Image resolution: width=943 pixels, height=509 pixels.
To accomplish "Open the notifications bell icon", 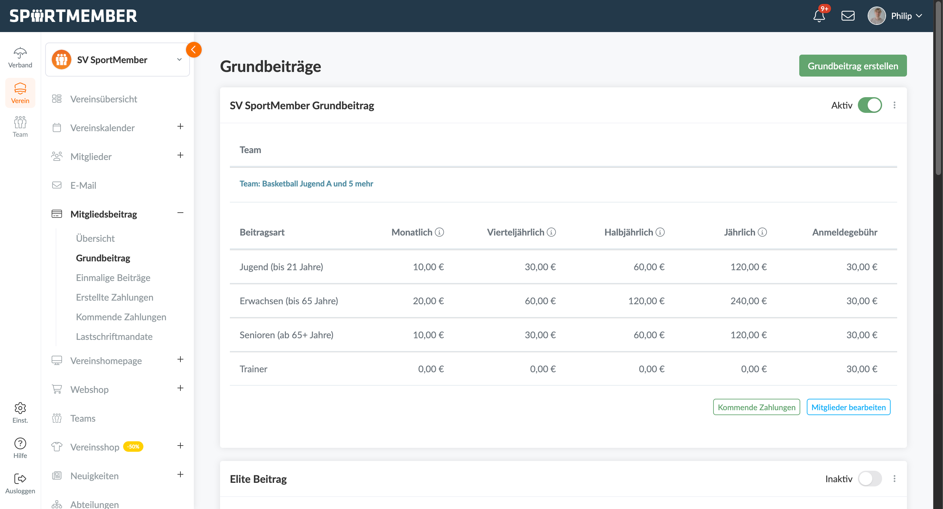I will 819,16.
